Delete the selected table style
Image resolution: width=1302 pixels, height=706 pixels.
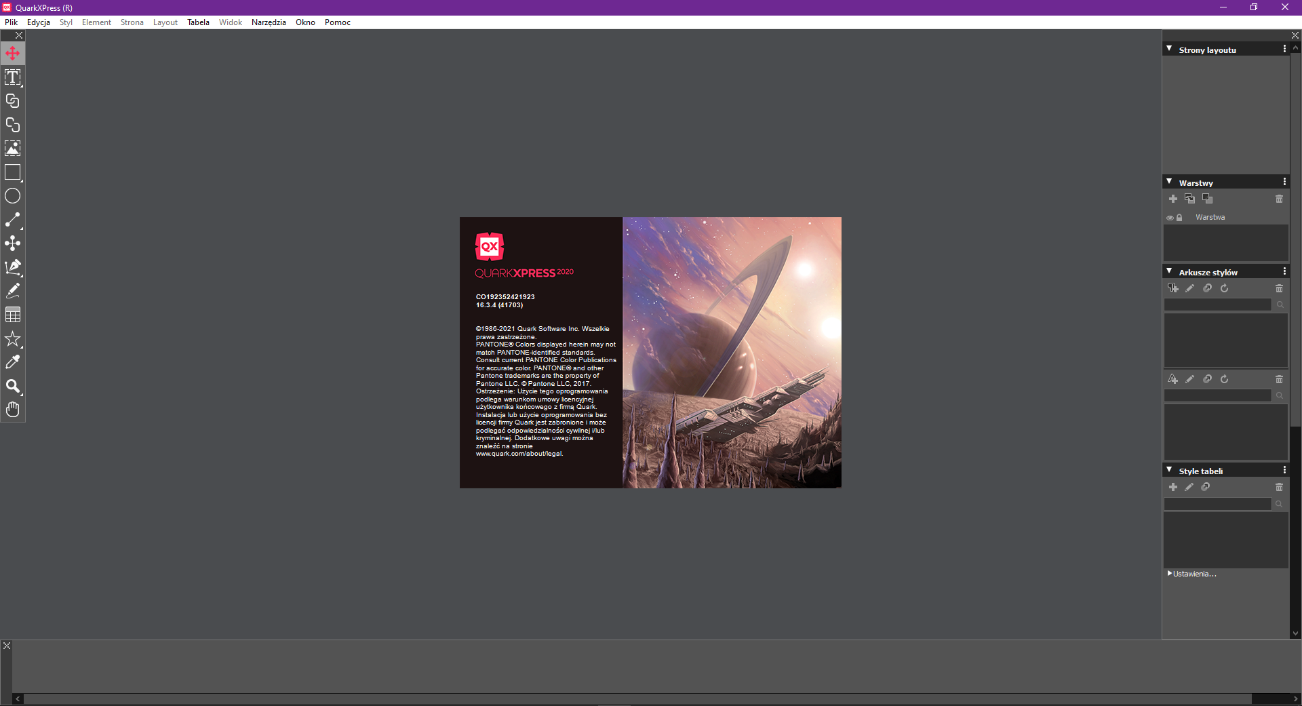click(1280, 487)
